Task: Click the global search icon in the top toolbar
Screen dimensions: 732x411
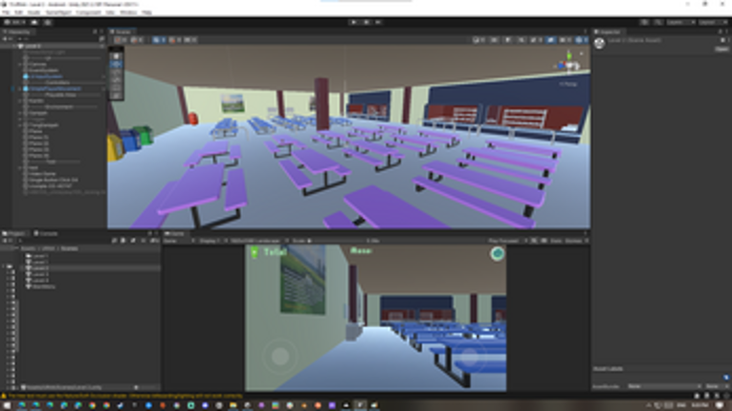Action: pos(657,22)
